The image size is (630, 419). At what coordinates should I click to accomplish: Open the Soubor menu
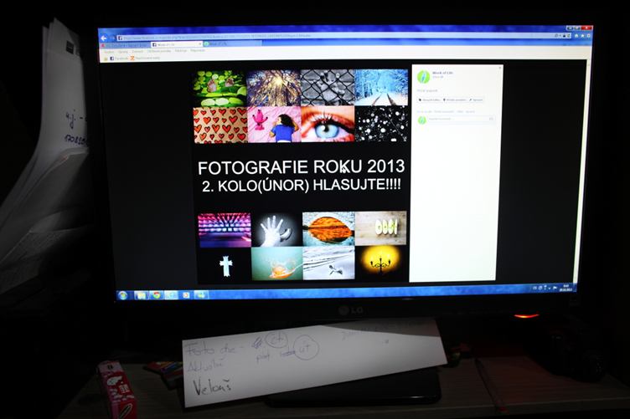coord(109,52)
